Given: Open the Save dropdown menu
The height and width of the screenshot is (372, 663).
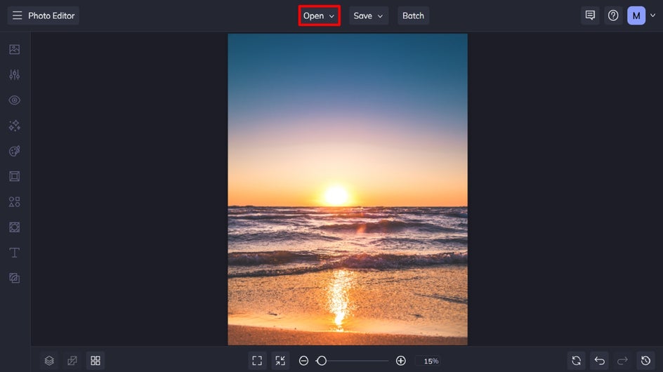Looking at the screenshot, I should 368,15.
